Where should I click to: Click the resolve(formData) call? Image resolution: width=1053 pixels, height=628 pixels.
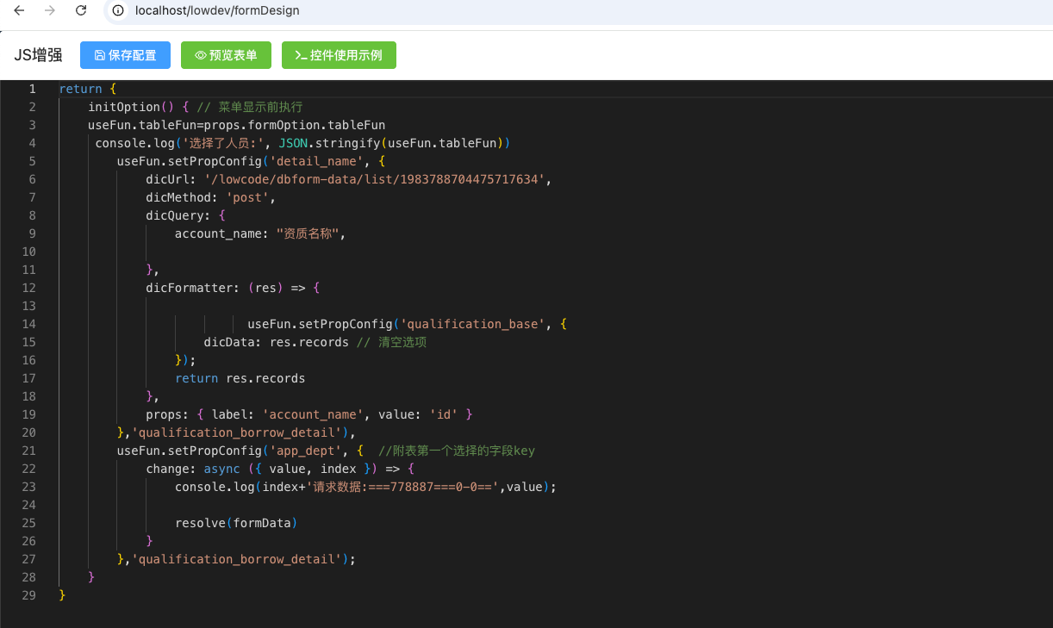coord(236,523)
